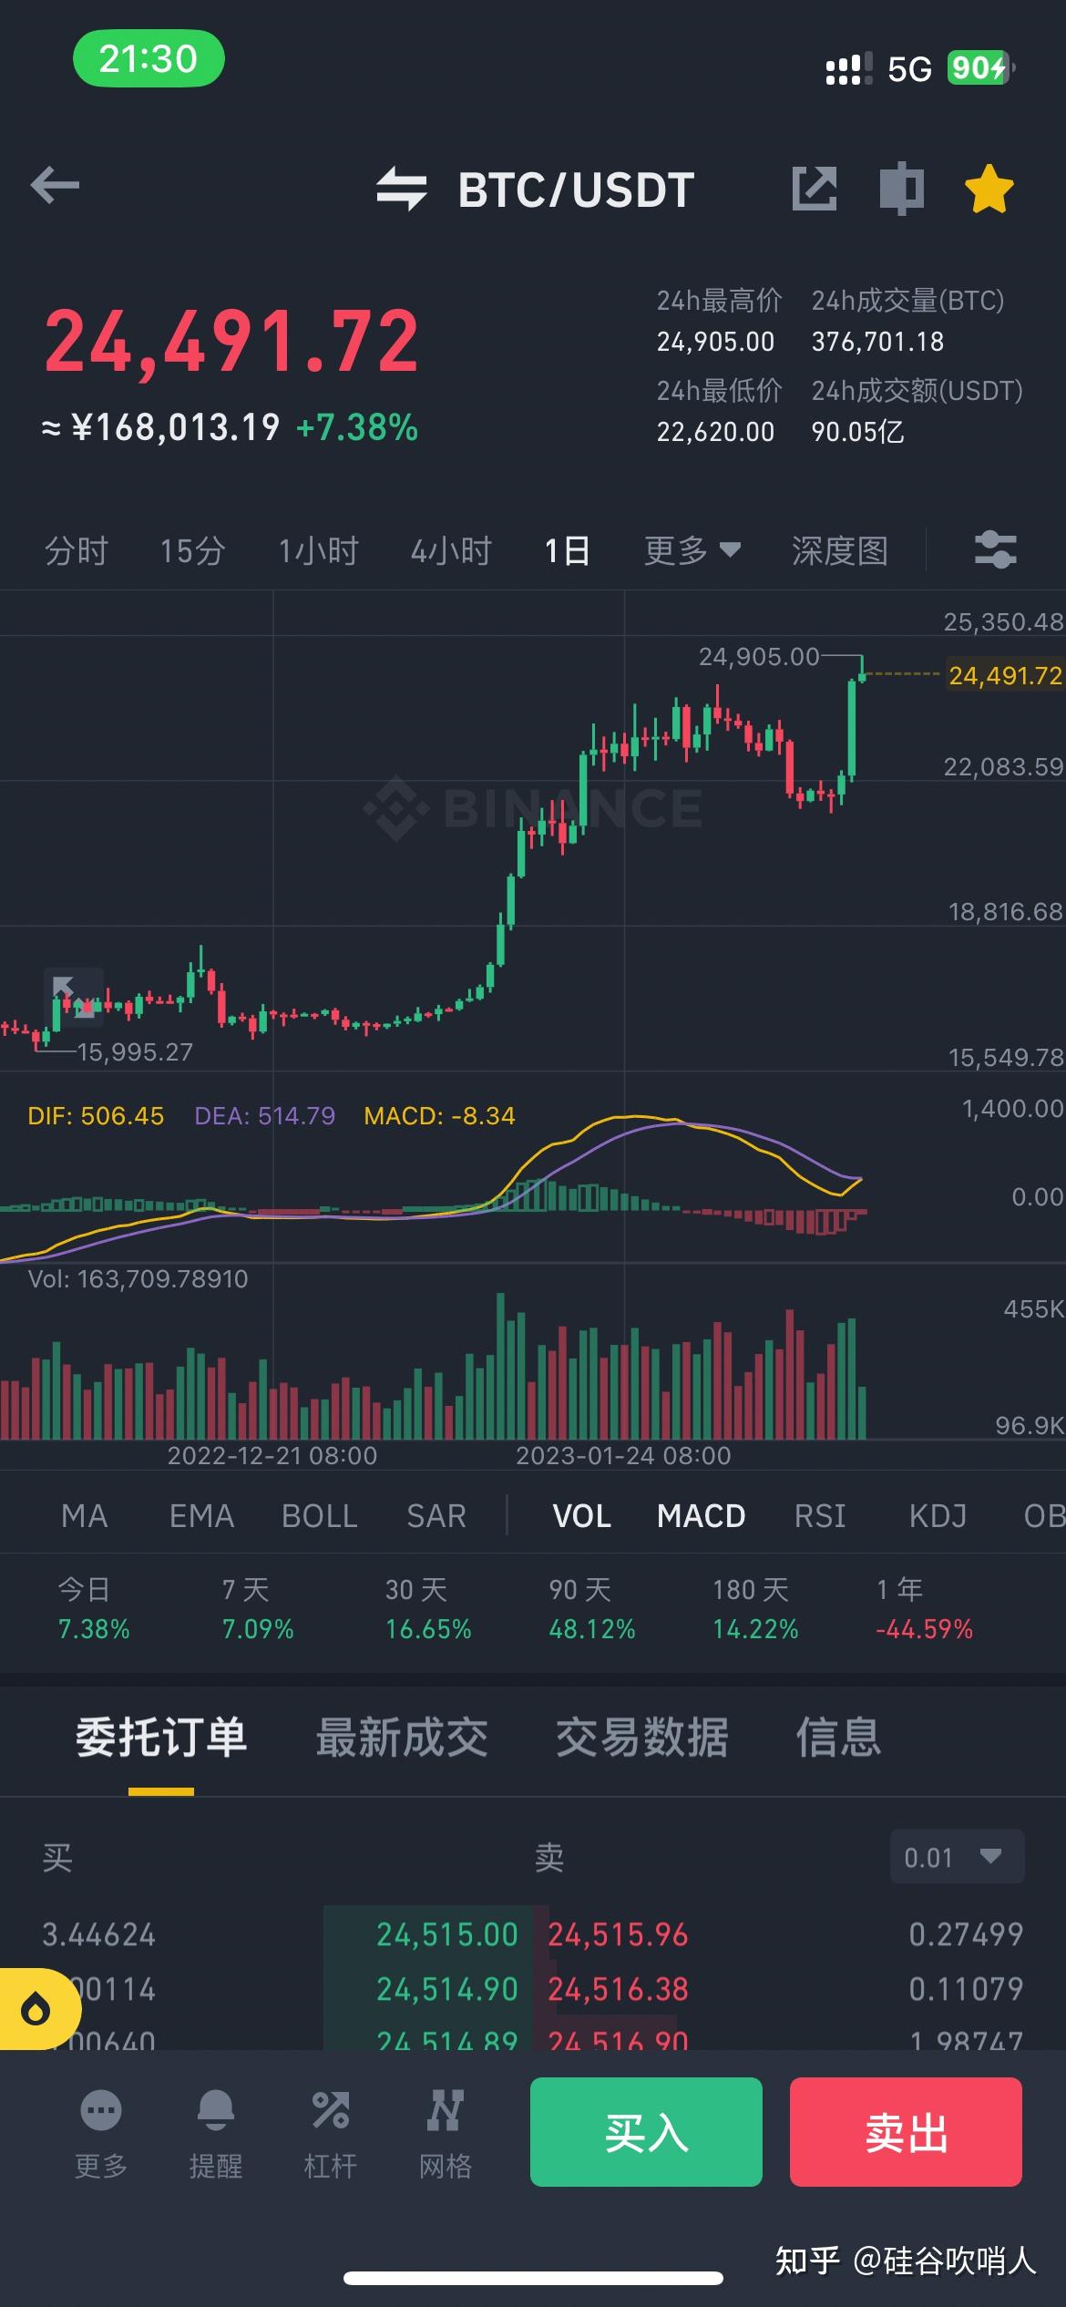Tap the split-screen compare icon
1066x2307 pixels.
pyautogui.click(x=901, y=189)
